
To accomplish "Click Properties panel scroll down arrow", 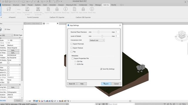I will [22, 98].
